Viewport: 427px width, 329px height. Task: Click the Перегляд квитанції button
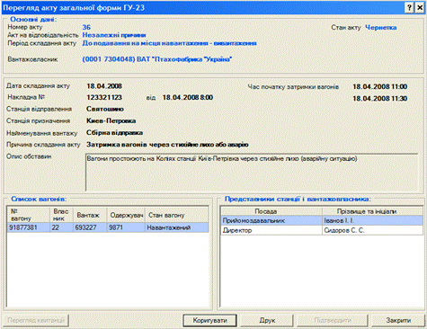(x=36, y=320)
